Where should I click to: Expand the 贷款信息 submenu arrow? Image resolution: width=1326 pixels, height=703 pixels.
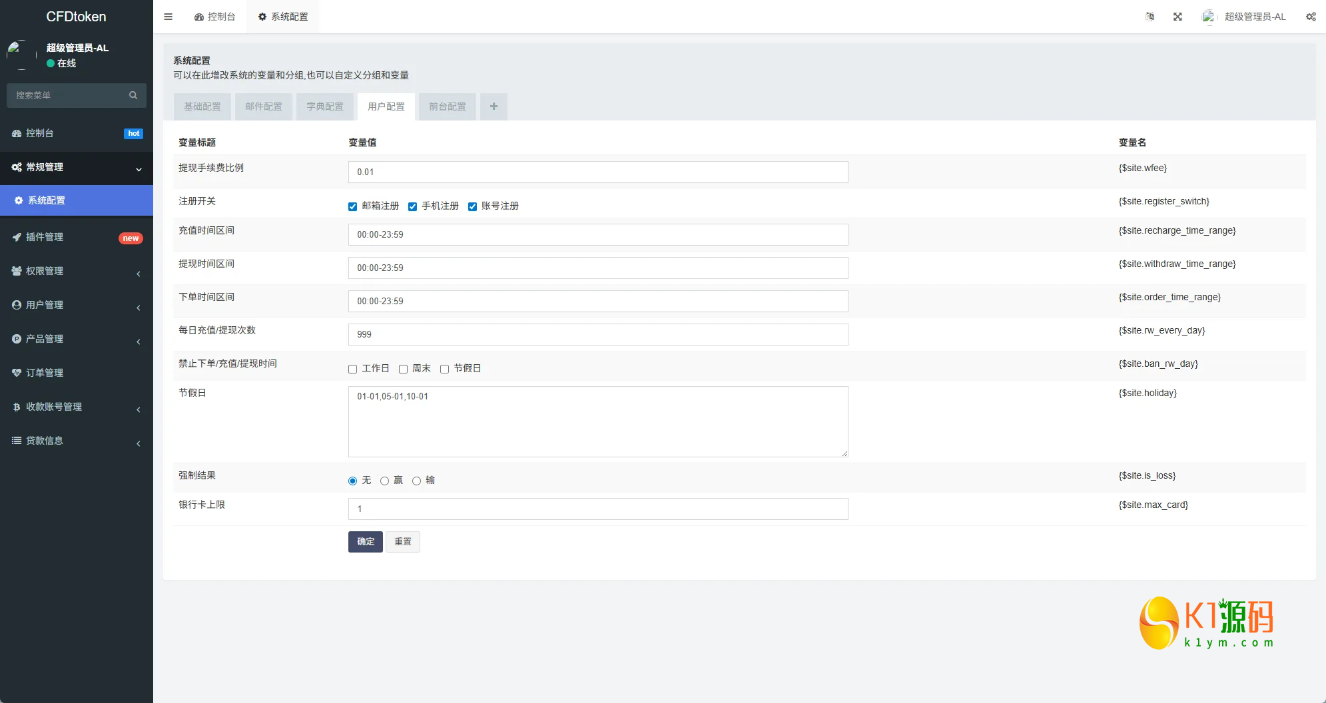click(139, 443)
